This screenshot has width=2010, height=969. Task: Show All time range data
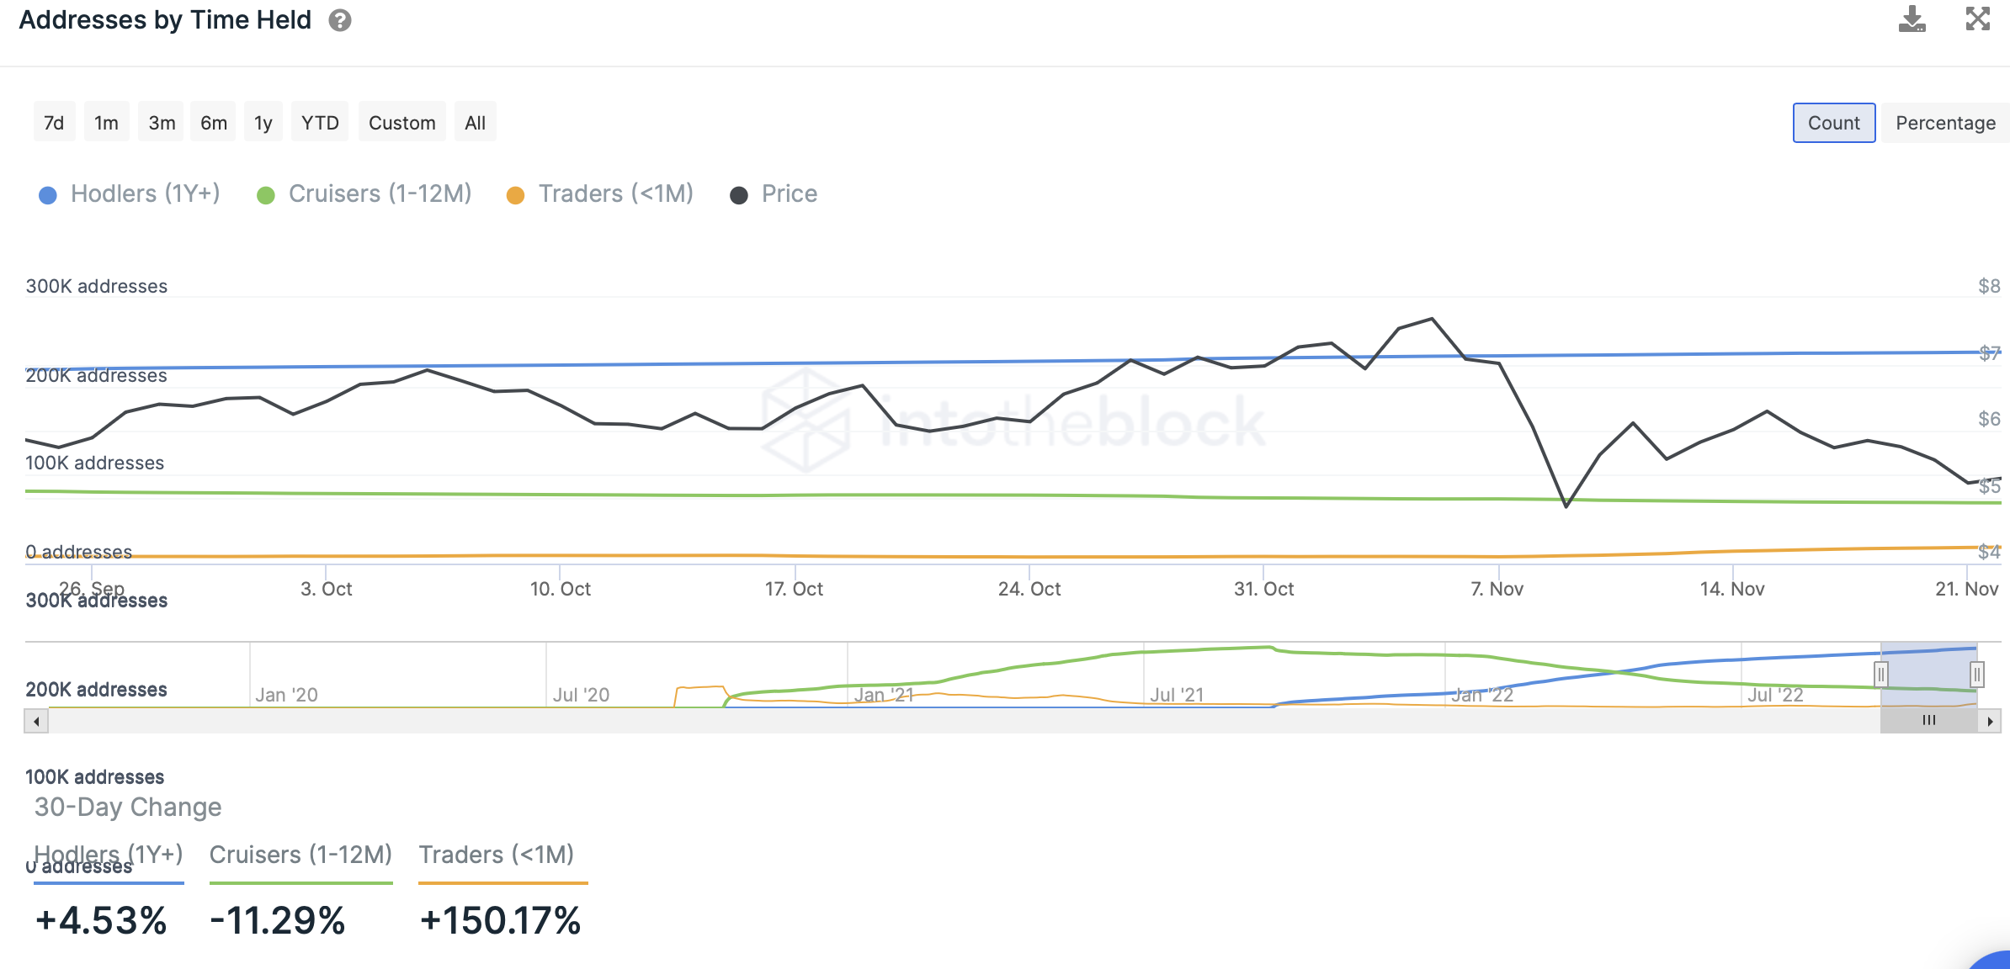click(x=475, y=123)
